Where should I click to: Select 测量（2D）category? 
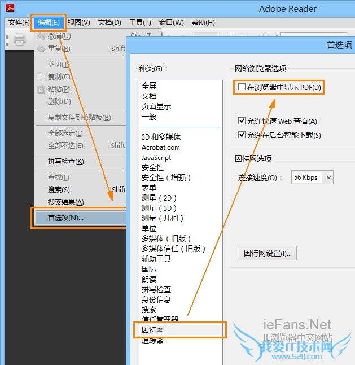coord(159,198)
